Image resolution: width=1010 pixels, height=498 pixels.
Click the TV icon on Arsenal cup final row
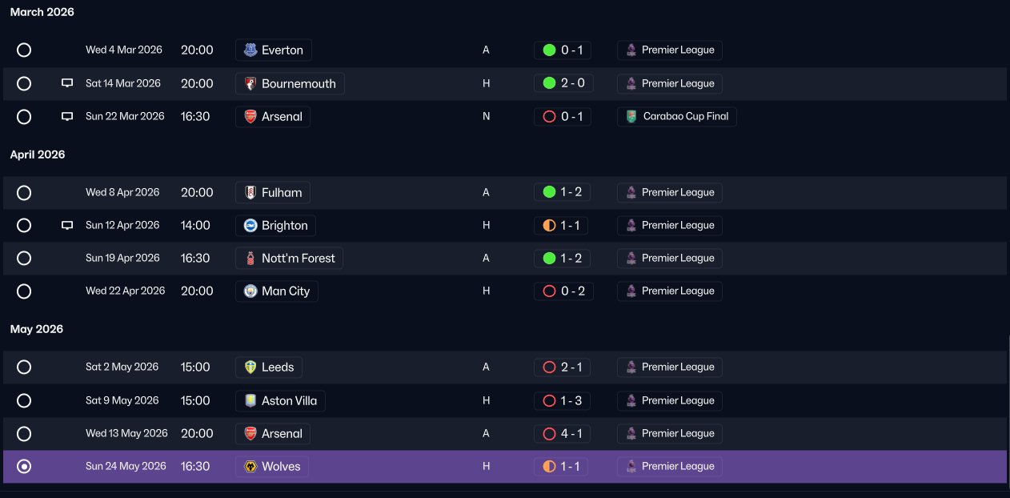67,116
